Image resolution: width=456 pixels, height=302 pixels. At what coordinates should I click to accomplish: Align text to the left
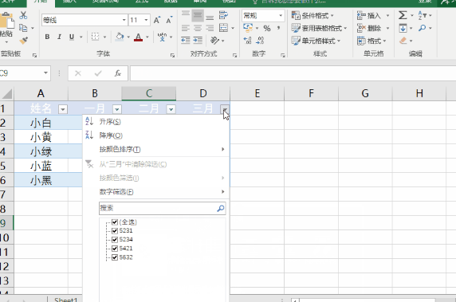click(186, 28)
